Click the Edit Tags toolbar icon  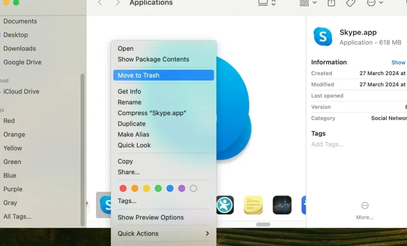350,3
